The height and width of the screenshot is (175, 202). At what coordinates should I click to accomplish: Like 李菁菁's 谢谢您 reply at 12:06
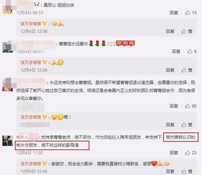click(187, 171)
